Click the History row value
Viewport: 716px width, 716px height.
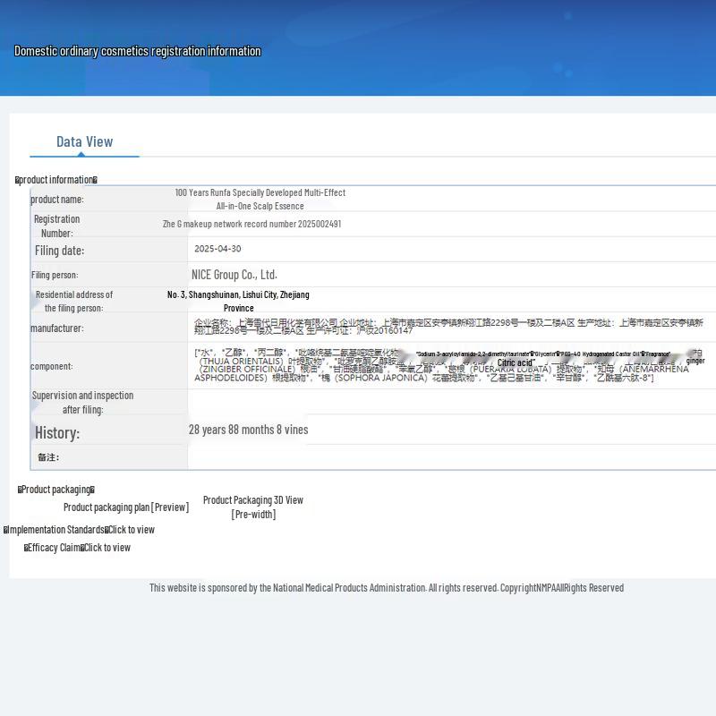248,430
